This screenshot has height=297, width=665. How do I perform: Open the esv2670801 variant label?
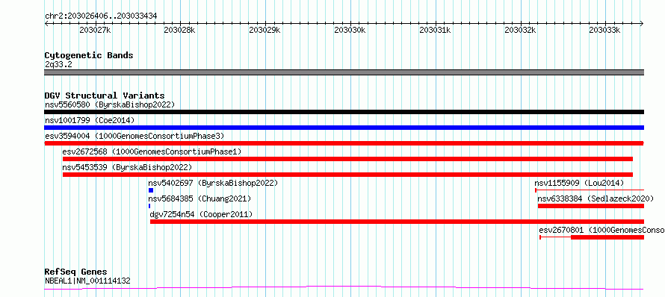601,230
